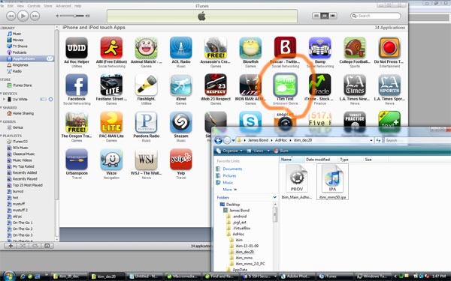Screen dimensions: 451x281
Task: Open the Explorer address bar dropdown arrow
Action: (371, 140)
